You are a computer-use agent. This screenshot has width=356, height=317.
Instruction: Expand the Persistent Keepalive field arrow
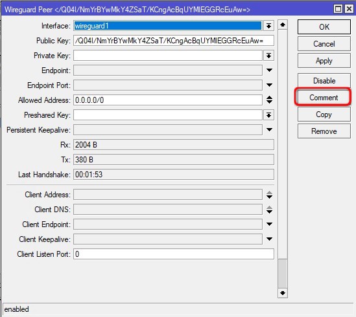269,129
